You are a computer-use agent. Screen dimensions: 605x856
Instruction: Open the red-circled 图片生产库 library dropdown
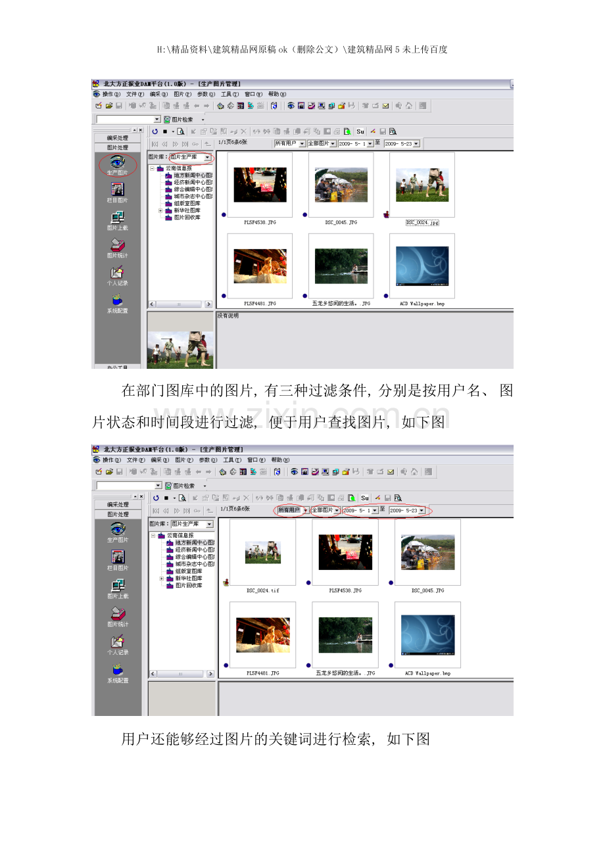208,158
